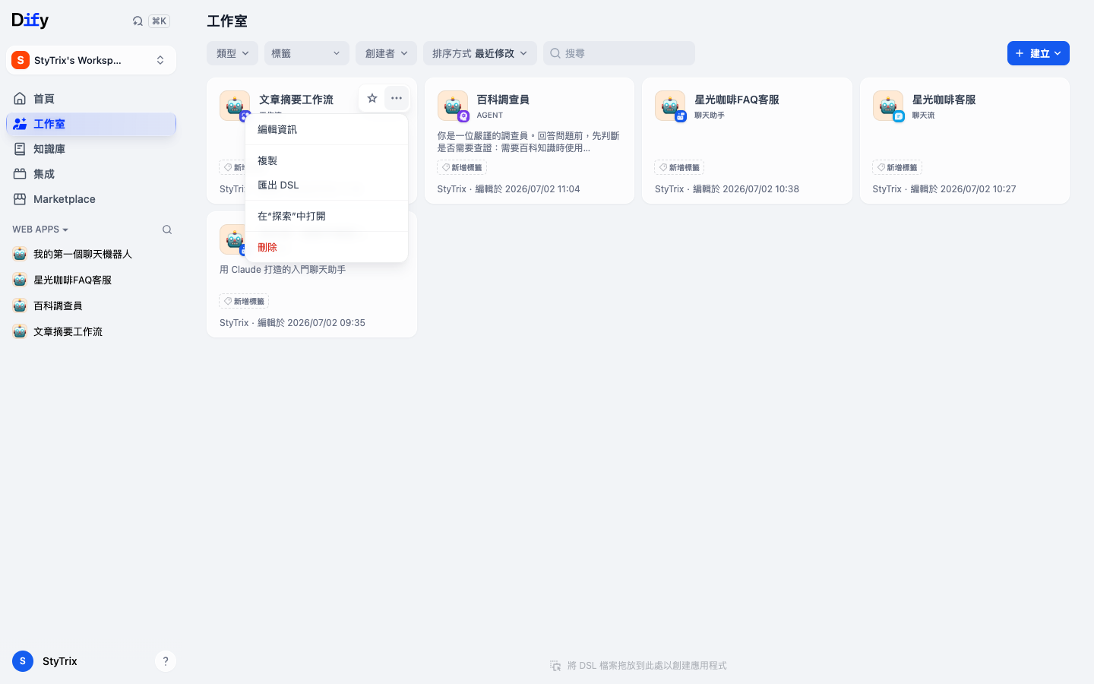Click the 文章摘要工作流 card robot icon

coord(235,106)
